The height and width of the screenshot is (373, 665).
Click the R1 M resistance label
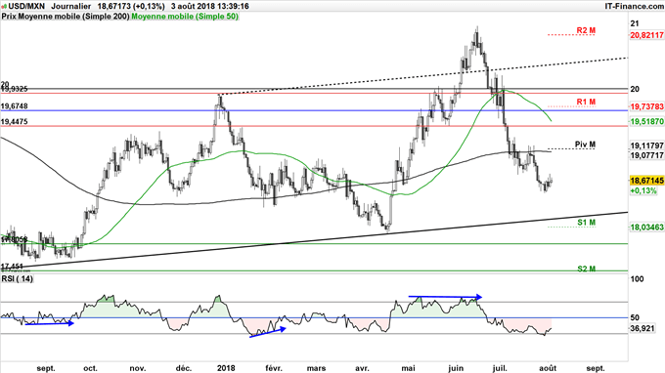coord(586,102)
